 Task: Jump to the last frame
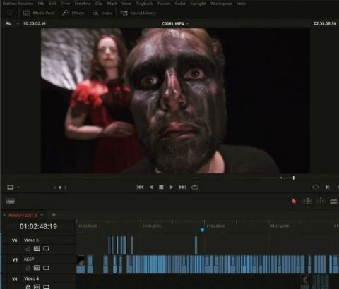182,187
